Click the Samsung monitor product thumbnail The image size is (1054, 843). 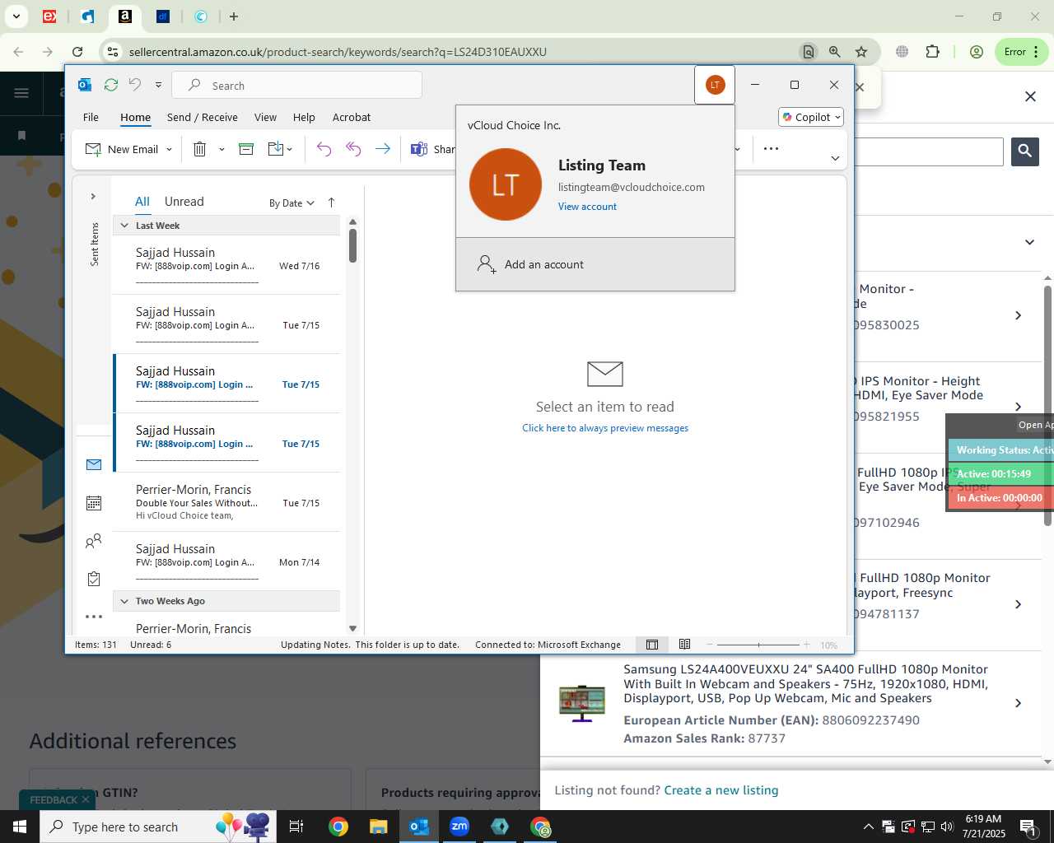[x=582, y=703]
